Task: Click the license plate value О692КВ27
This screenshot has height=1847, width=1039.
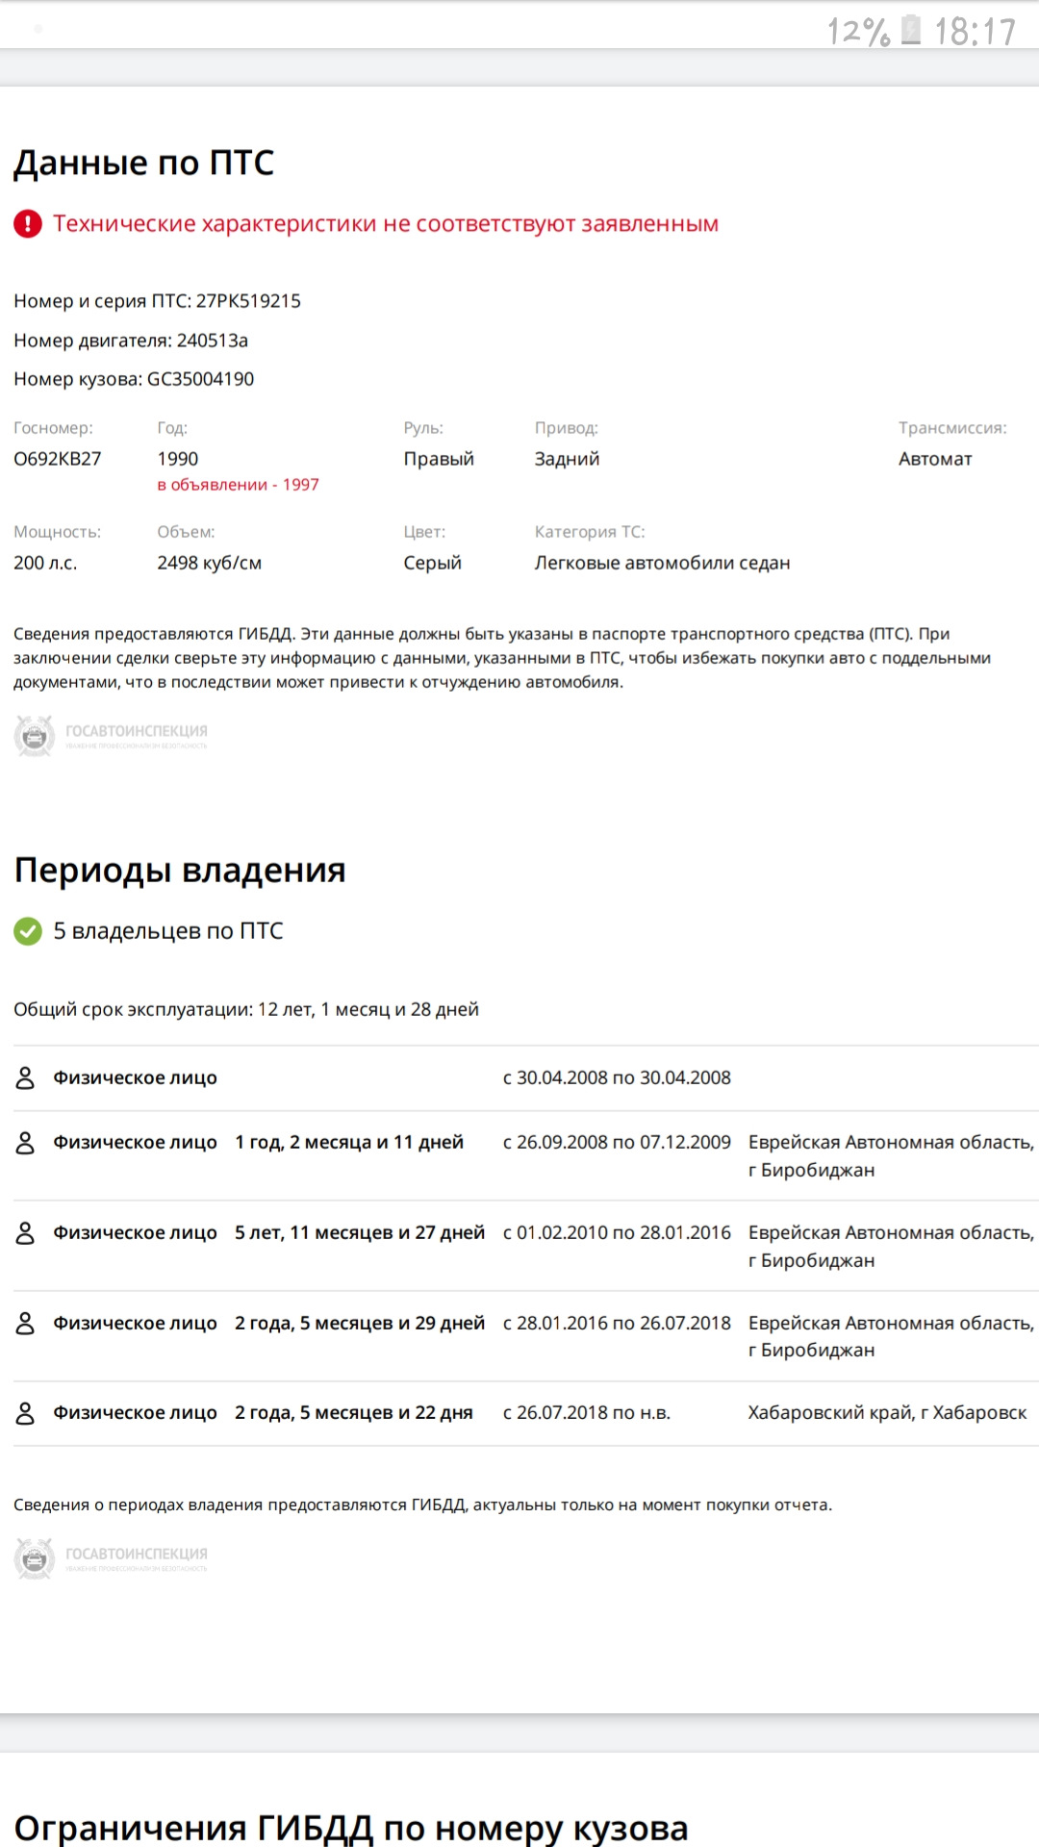Action: [x=58, y=459]
